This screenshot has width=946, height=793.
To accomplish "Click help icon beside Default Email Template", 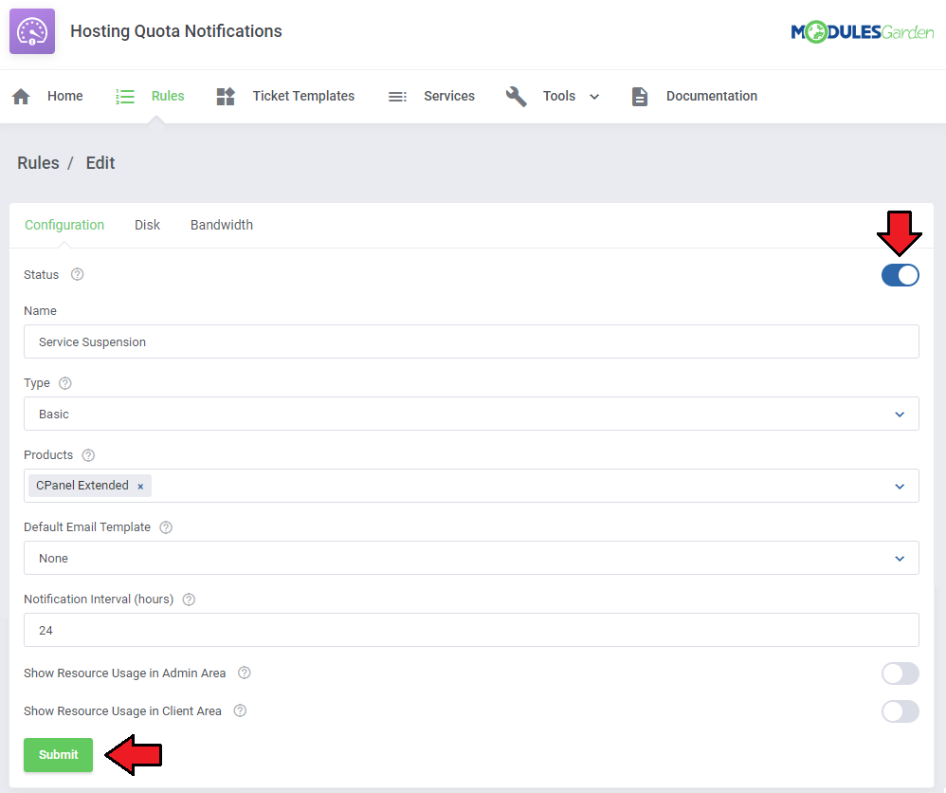I will [166, 527].
